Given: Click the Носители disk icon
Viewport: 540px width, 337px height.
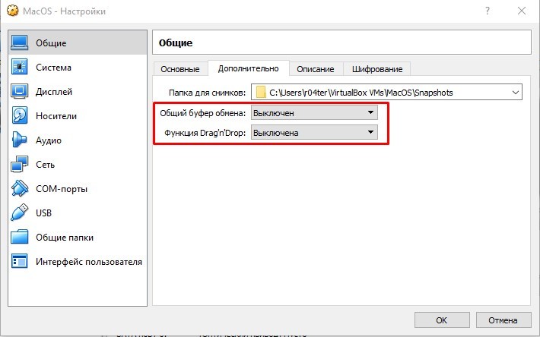Looking at the screenshot, I should [x=20, y=116].
